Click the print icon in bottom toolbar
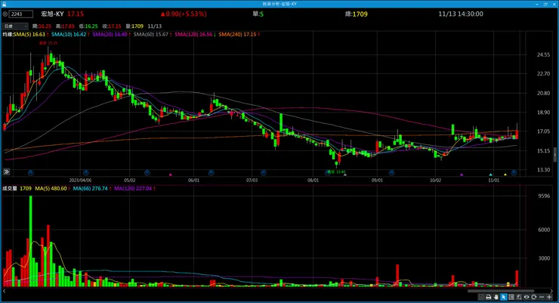559x303 pixels. point(489,297)
